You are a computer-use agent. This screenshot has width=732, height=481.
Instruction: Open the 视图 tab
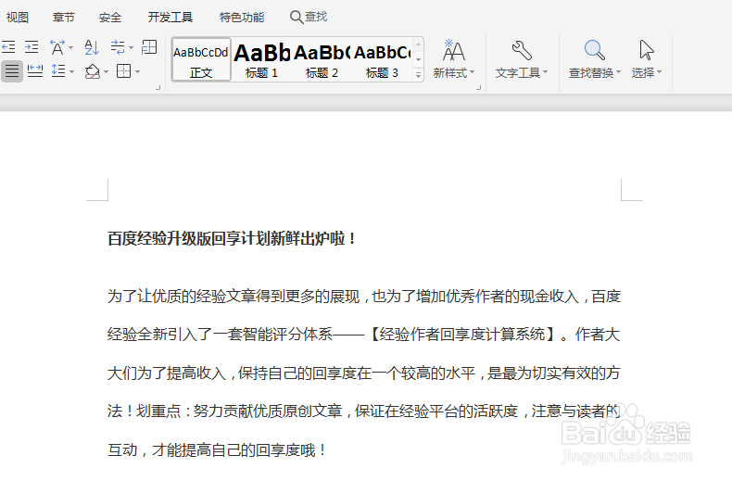18,18
